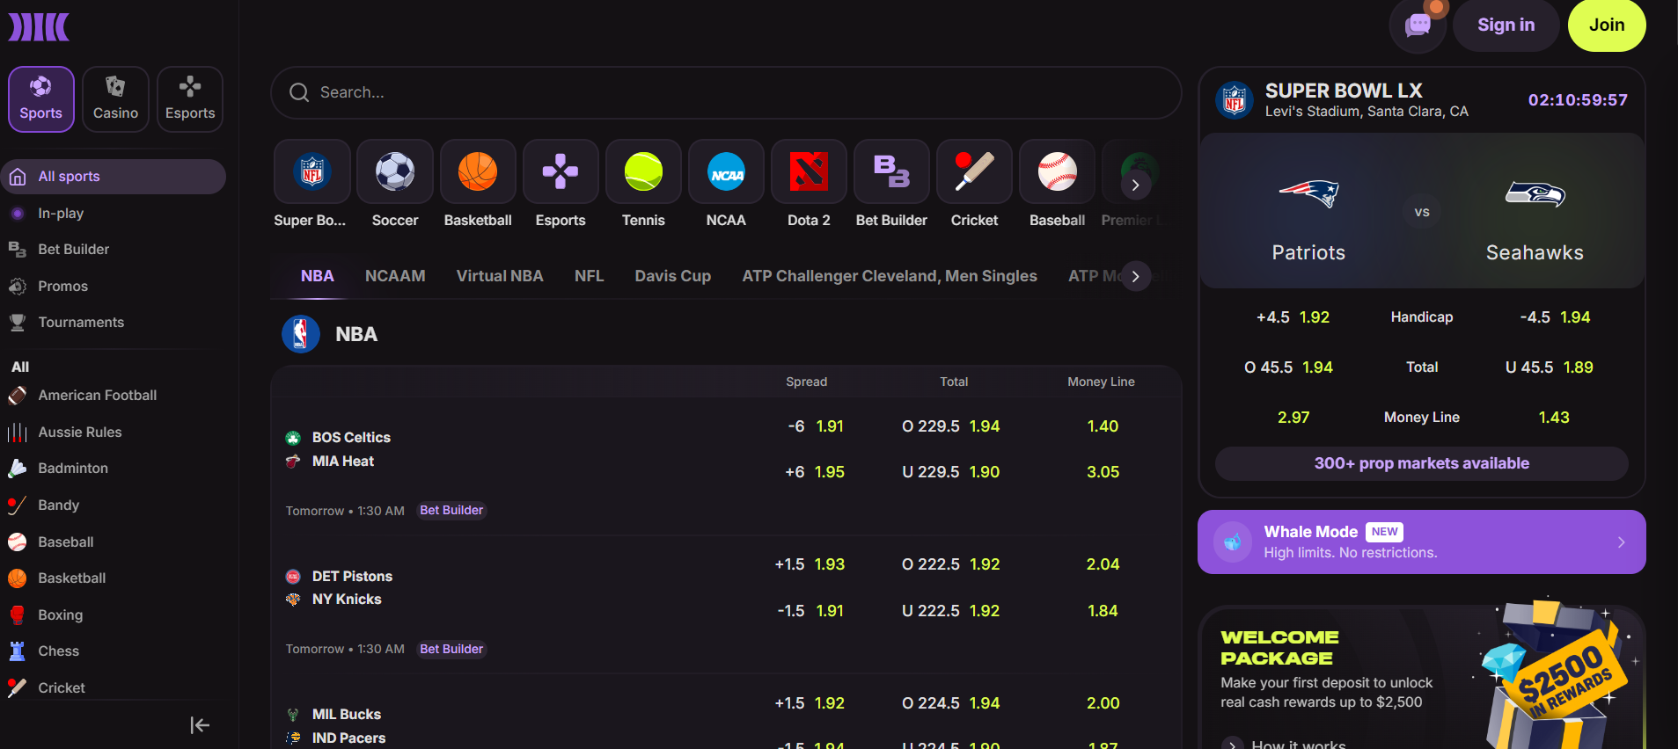The width and height of the screenshot is (1678, 749).
Task: Select the Cricket bat category icon
Action: point(974,171)
